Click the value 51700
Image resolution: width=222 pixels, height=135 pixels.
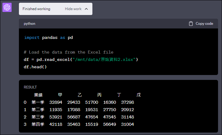[x=91, y=102]
